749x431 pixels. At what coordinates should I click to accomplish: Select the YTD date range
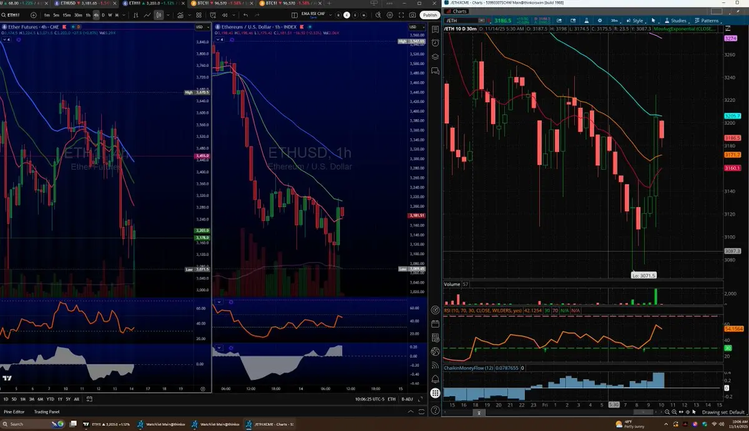pyautogui.click(x=50, y=399)
